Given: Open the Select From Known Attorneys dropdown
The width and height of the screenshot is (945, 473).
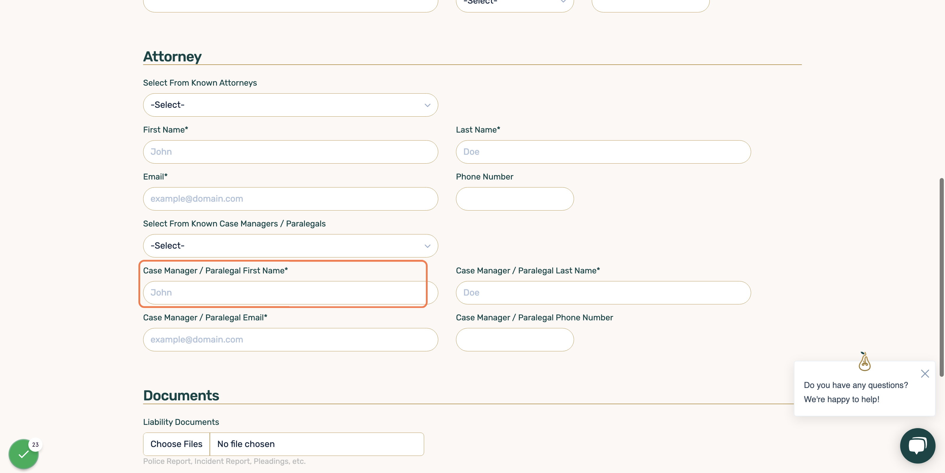Looking at the screenshot, I should (290, 105).
